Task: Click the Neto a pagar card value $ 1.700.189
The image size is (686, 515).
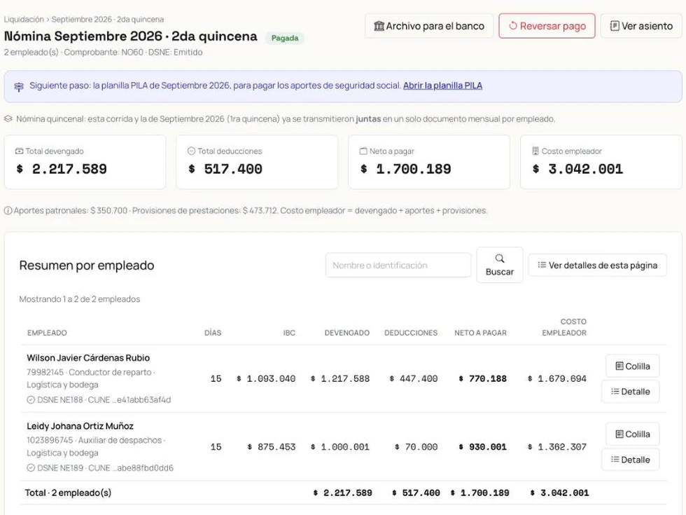Action: click(405, 169)
